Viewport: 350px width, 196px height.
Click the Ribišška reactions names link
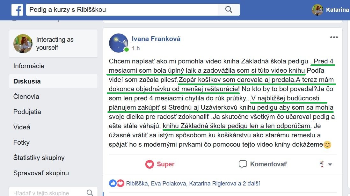click(x=137, y=184)
